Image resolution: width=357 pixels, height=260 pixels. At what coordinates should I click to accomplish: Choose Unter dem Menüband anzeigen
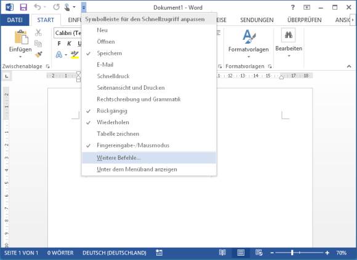pos(149,169)
